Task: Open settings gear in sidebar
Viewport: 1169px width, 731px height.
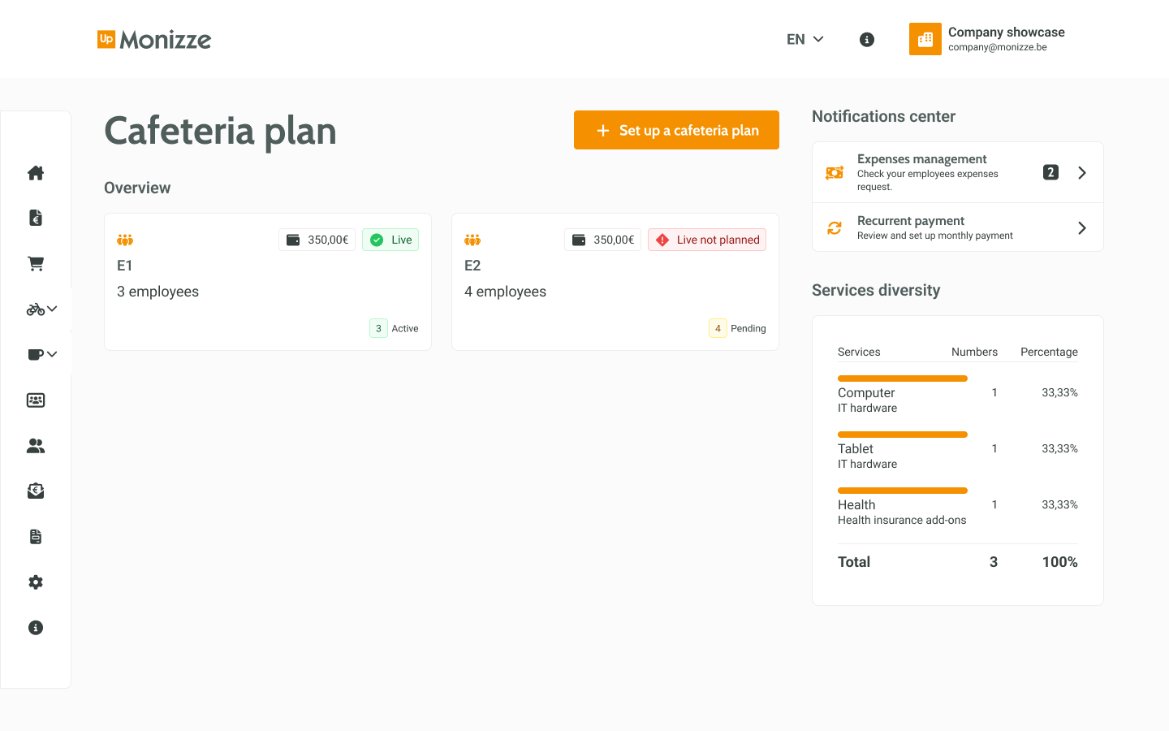Action: coord(36,582)
